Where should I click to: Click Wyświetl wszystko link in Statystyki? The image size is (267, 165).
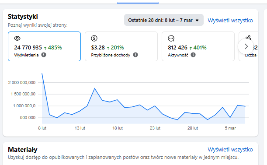230,21
